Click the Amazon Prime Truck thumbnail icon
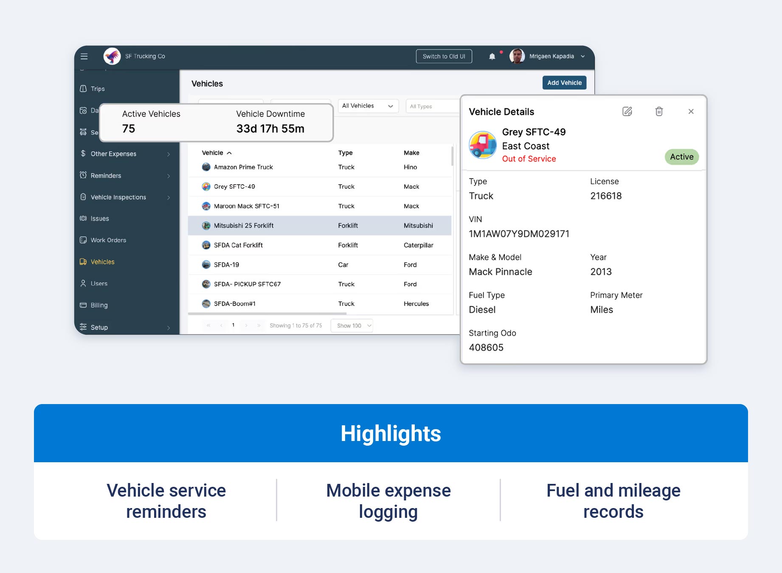This screenshot has height=573, width=782. 206,167
